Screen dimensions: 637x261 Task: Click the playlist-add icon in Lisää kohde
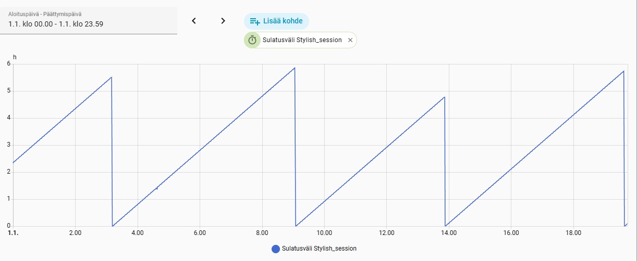255,21
